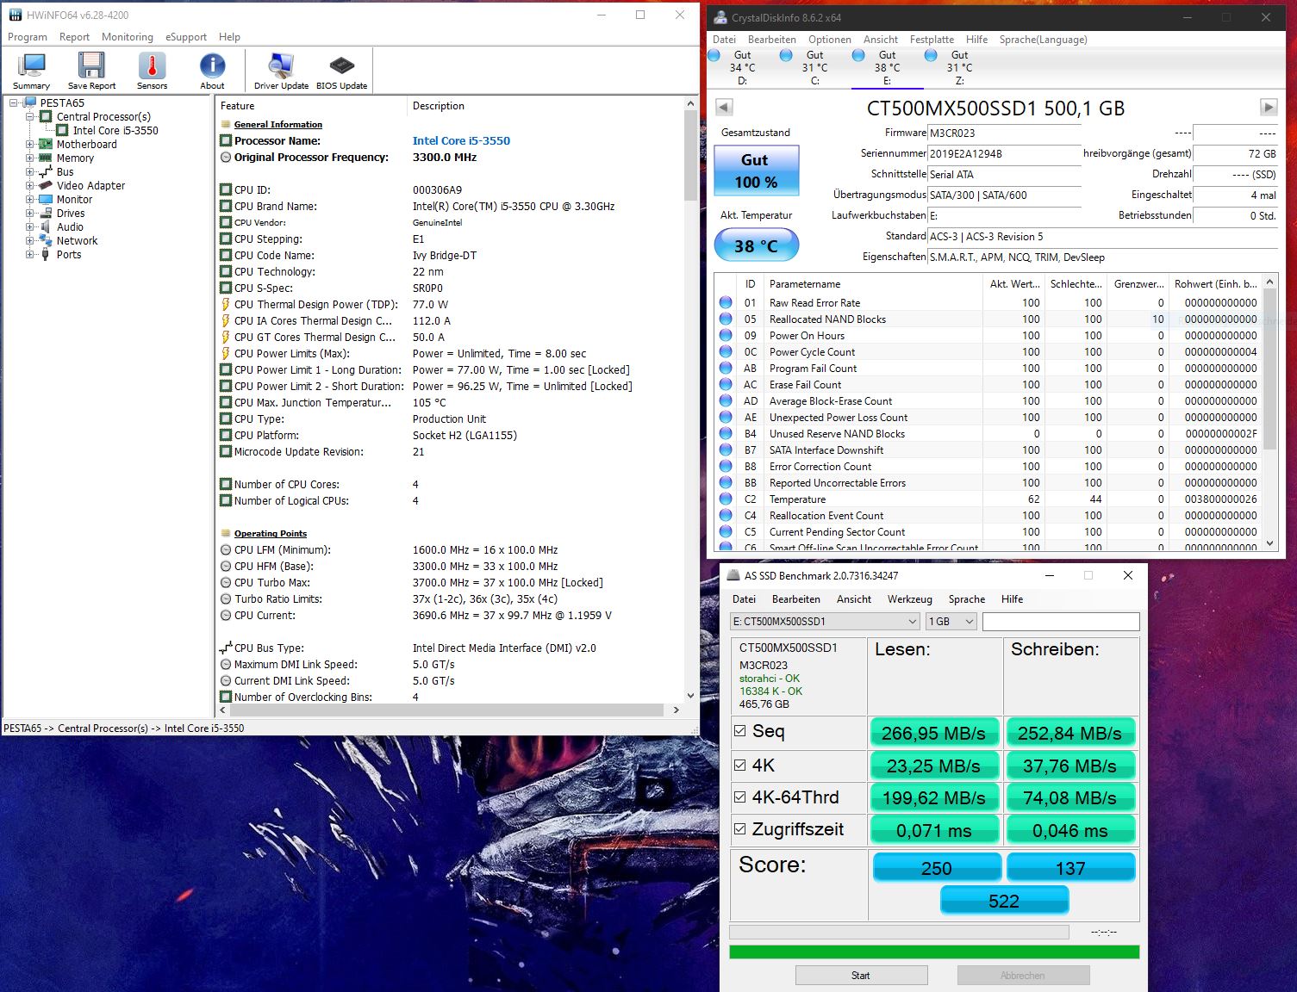Open the Optionen menu in CrystalDiskInfo

tap(828, 39)
